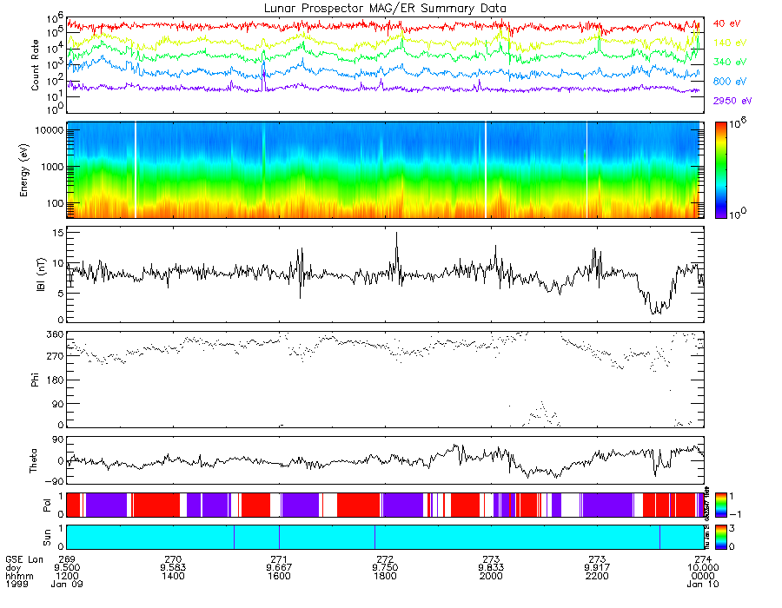Click the '273' above doy 9.917

pos(597,559)
